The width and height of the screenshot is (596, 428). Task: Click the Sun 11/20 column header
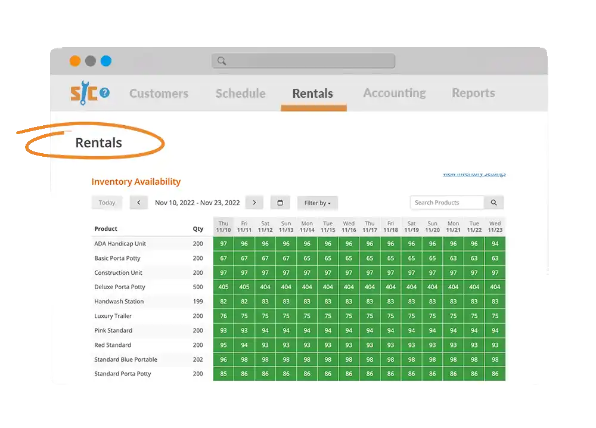pos(433,227)
